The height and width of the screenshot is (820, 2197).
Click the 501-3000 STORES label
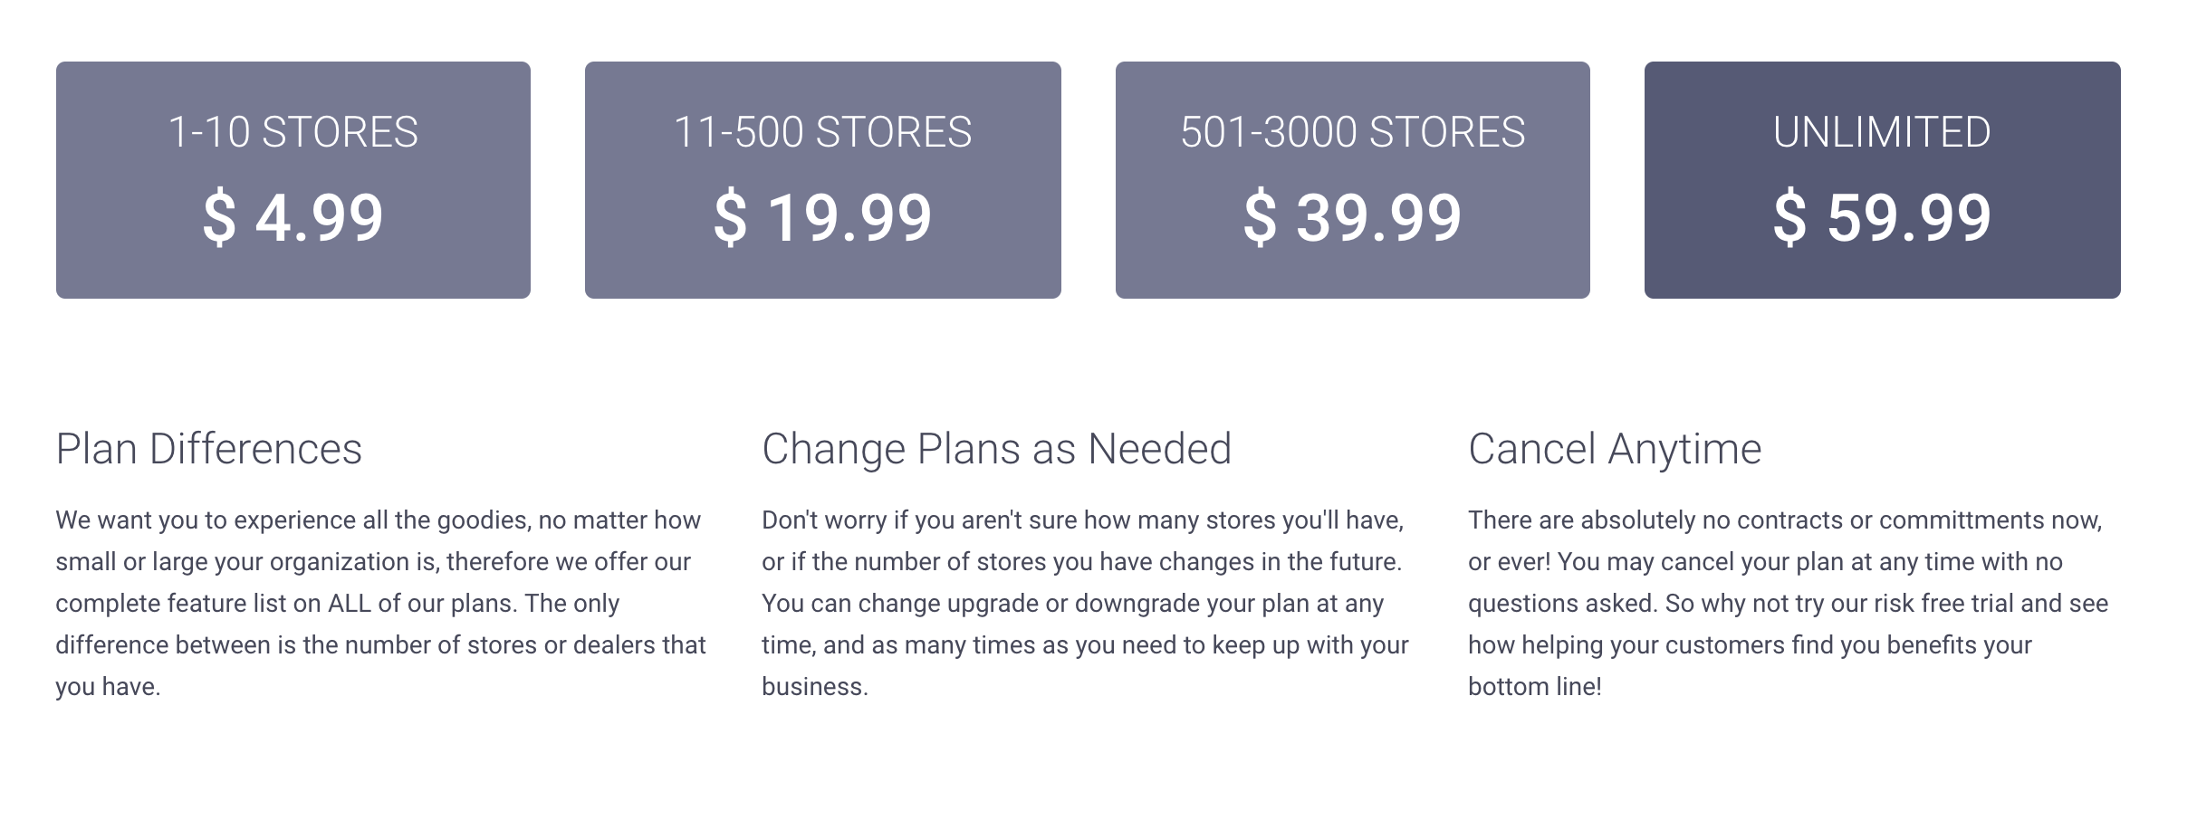pos(1353,132)
